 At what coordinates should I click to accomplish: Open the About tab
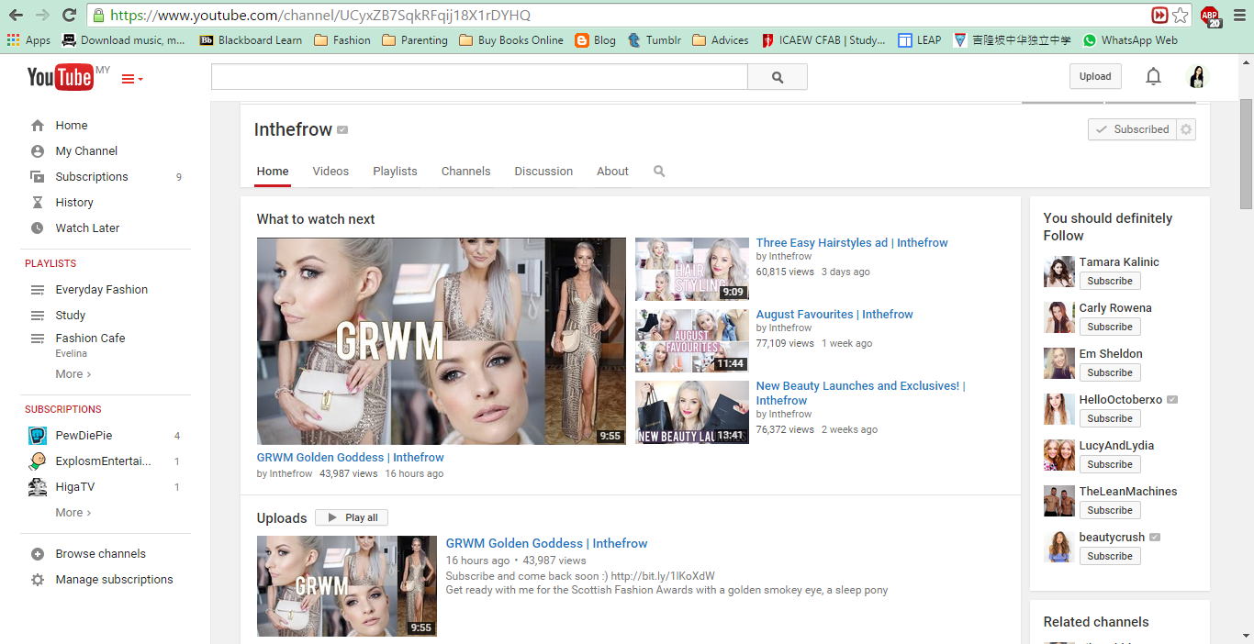click(612, 172)
